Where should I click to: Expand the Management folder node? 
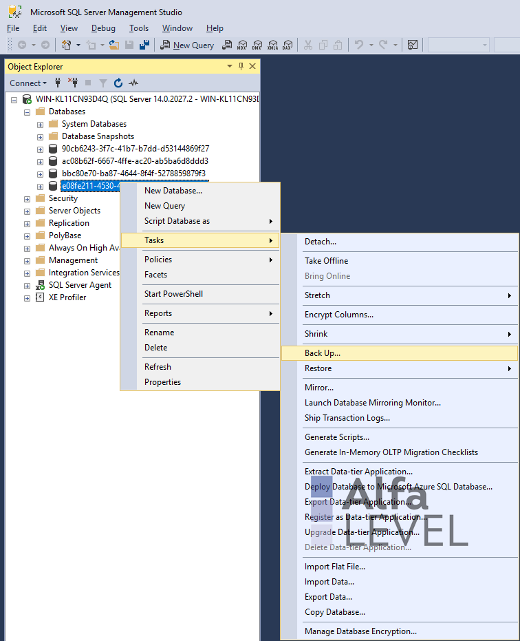27,261
